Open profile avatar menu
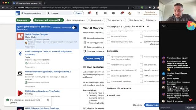The width and height of the screenshot is (196, 110). (130, 13)
